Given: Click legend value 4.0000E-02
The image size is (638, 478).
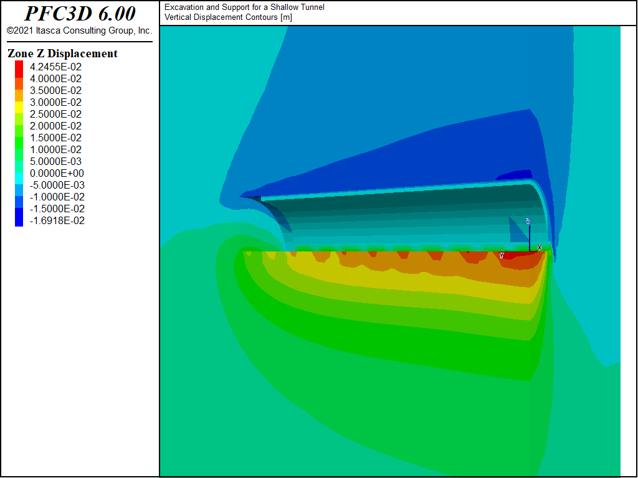Looking at the screenshot, I should point(55,78).
